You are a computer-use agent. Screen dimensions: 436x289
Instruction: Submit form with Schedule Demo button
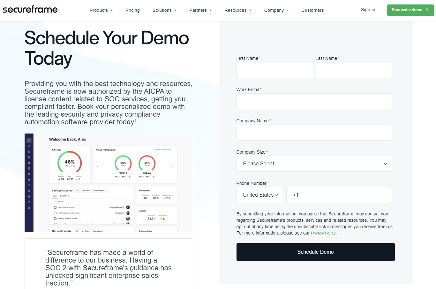pyautogui.click(x=315, y=252)
